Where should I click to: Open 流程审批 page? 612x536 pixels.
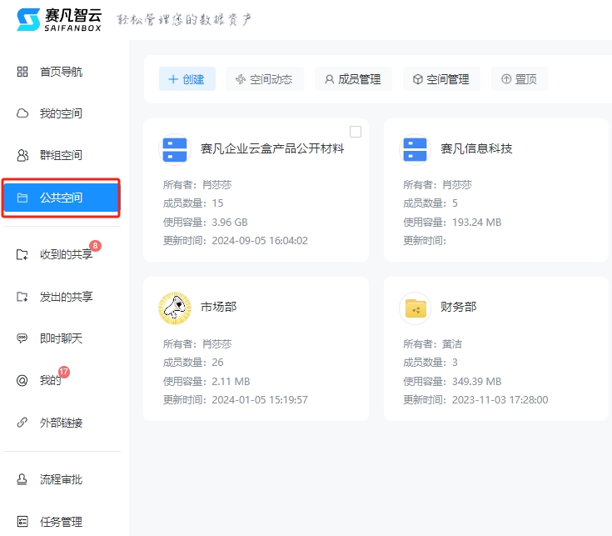(61, 479)
